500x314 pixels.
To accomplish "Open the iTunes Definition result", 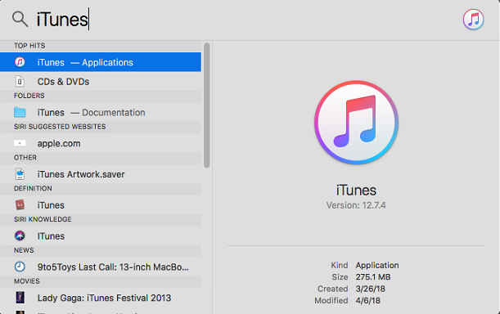I will pos(101,205).
